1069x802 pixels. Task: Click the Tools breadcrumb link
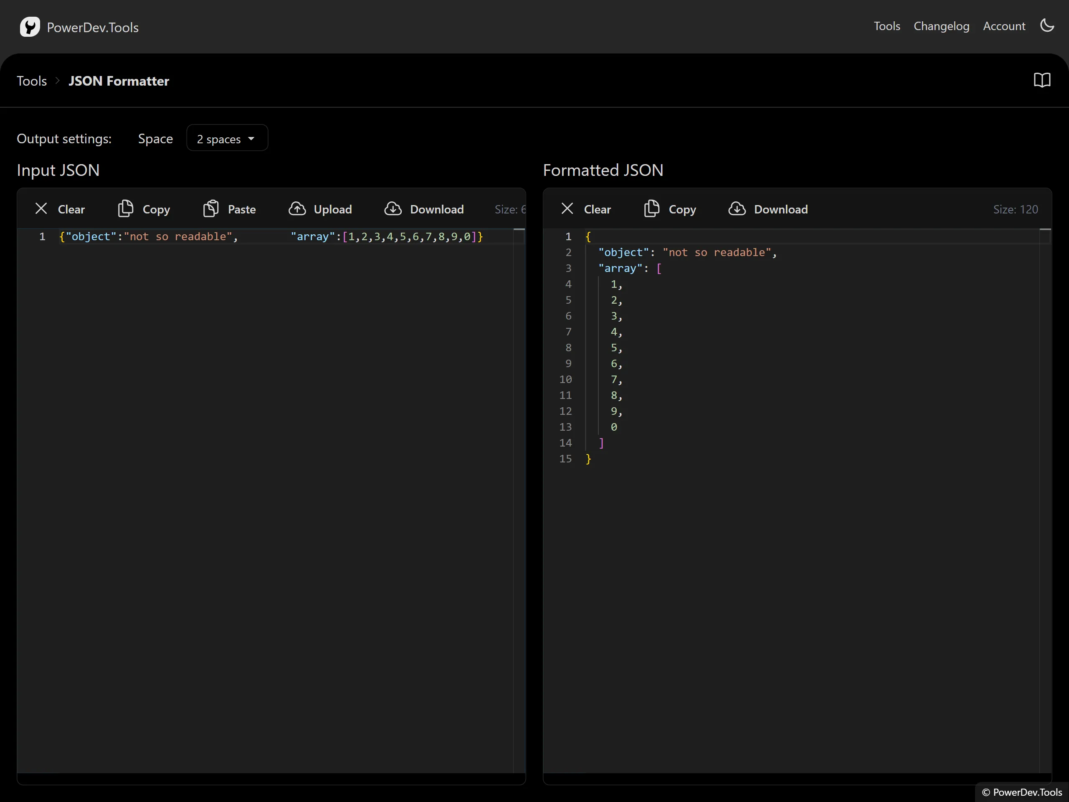[31, 81]
